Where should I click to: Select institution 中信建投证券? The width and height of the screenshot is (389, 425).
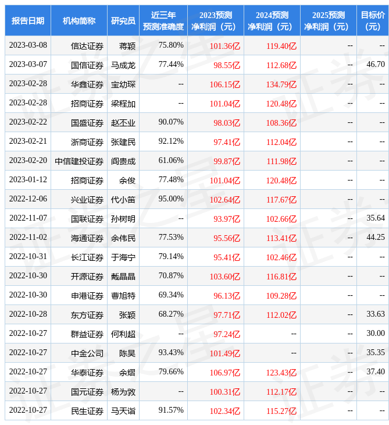78,161
